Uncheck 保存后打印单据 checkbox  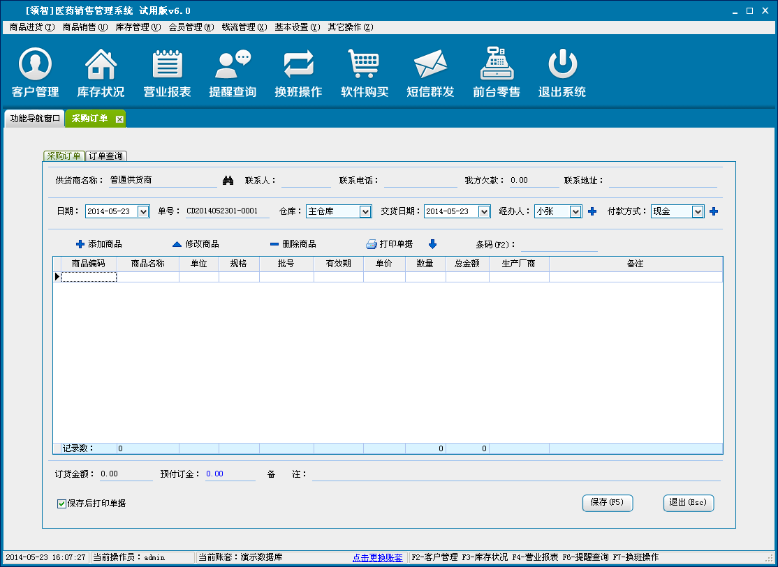62,504
